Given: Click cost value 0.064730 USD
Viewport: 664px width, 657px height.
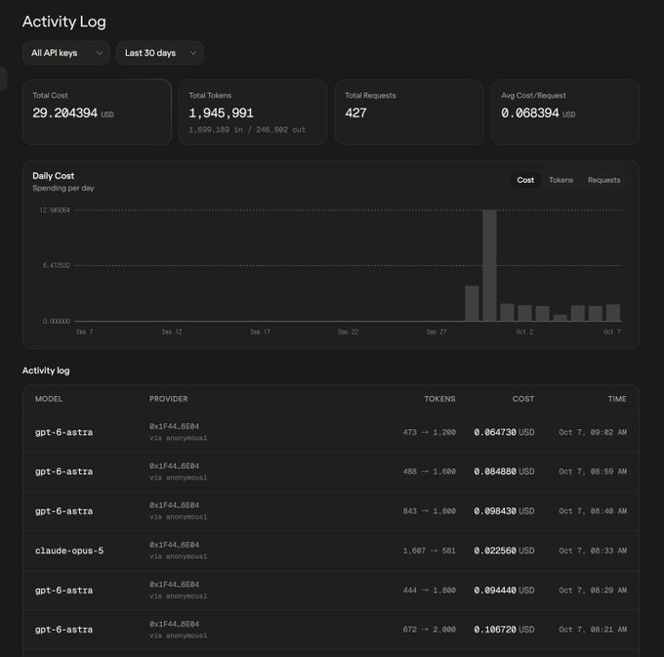Looking at the screenshot, I should pos(504,432).
